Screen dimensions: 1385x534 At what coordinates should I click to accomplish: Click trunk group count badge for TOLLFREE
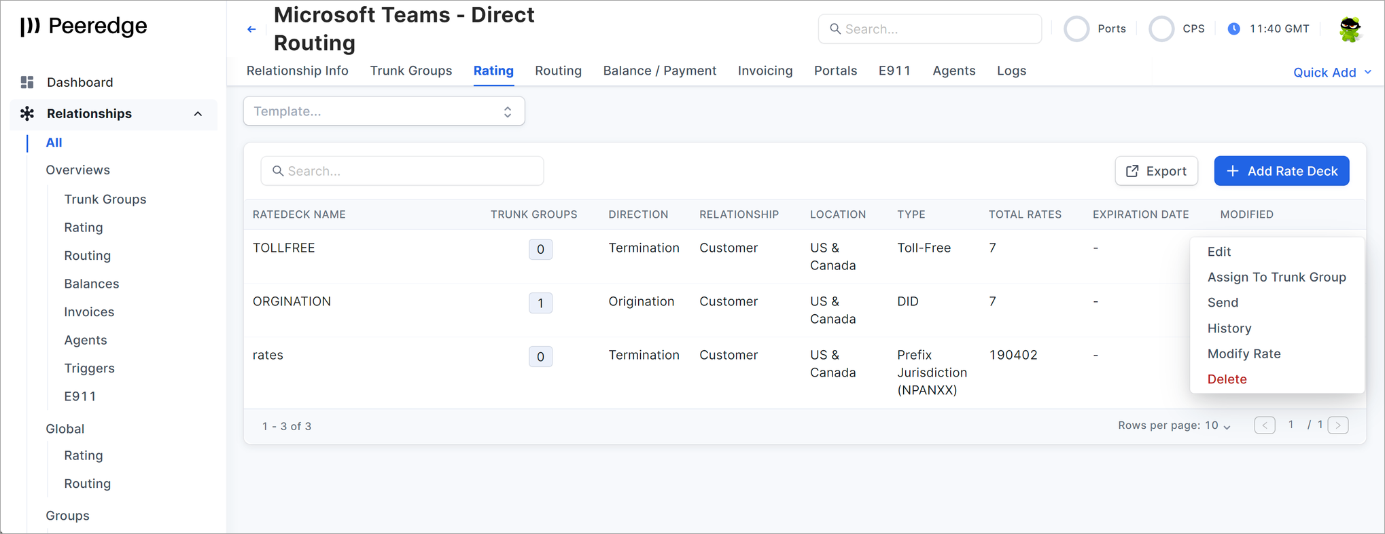[540, 249]
